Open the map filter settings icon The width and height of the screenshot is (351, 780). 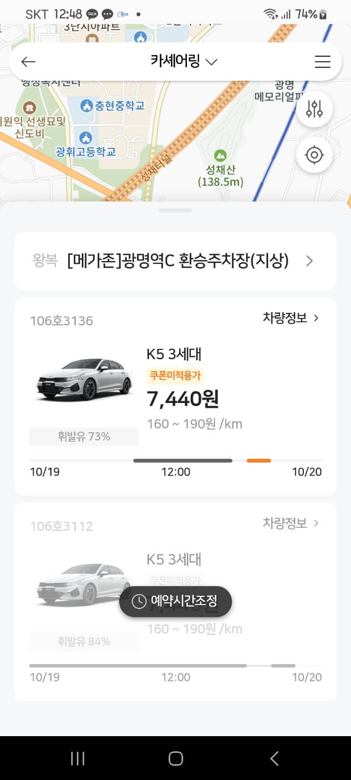[x=315, y=109]
